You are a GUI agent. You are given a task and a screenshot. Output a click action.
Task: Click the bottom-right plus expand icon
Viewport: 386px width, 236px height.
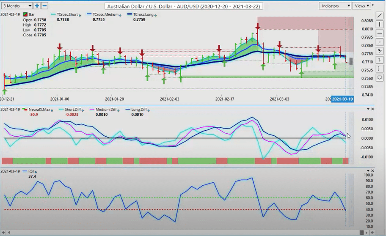372,232
